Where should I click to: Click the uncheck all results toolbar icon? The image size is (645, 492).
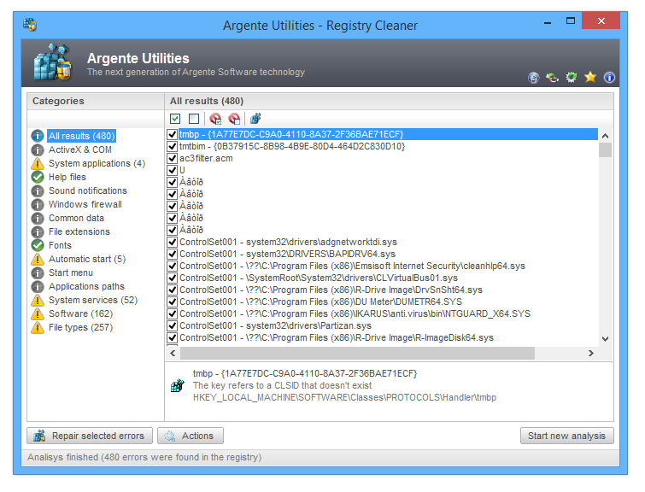tap(194, 119)
